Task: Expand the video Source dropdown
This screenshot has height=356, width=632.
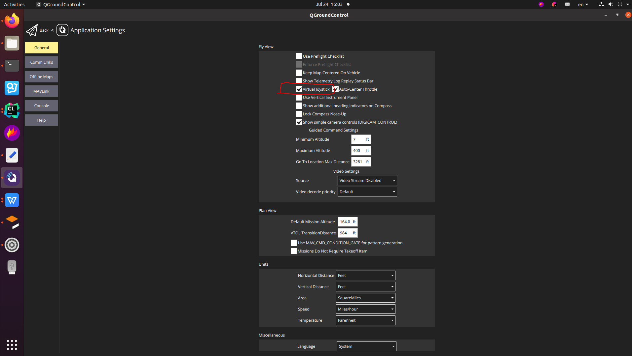Action: [x=367, y=181]
